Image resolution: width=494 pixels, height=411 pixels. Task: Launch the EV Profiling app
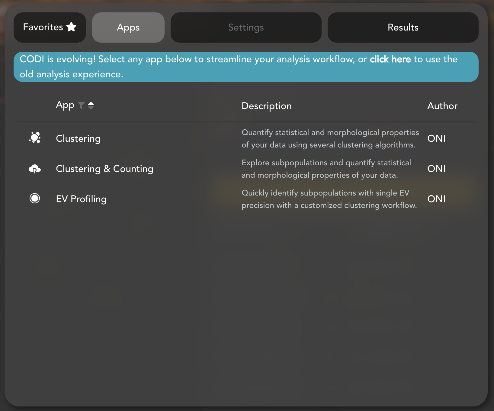coord(82,199)
